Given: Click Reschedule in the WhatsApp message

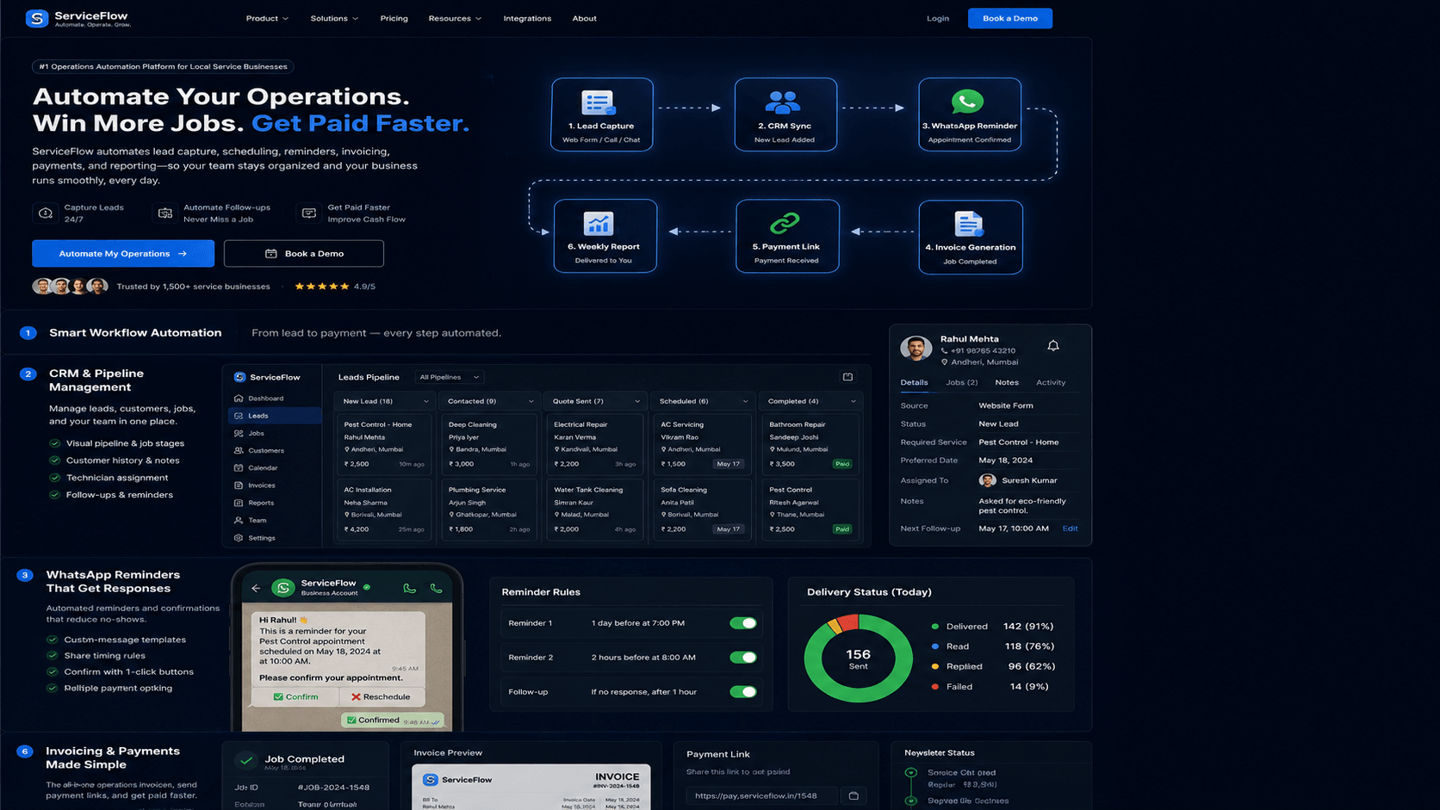Looking at the screenshot, I should click(381, 696).
